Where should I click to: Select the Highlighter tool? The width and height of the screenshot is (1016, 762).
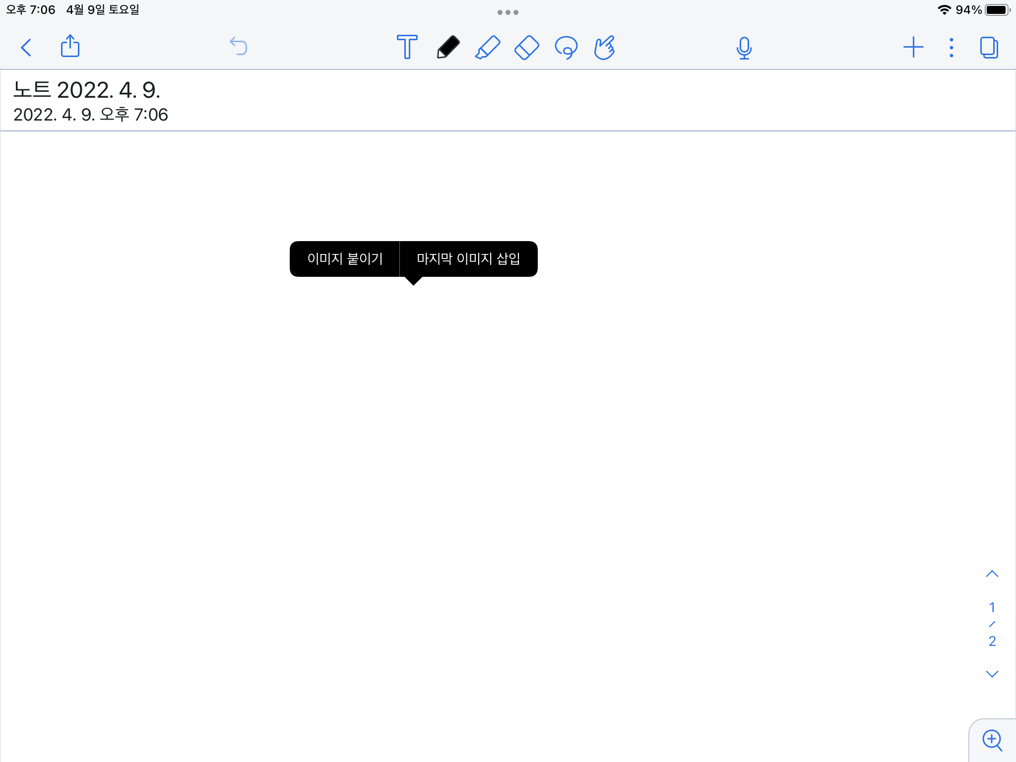(x=488, y=48)
